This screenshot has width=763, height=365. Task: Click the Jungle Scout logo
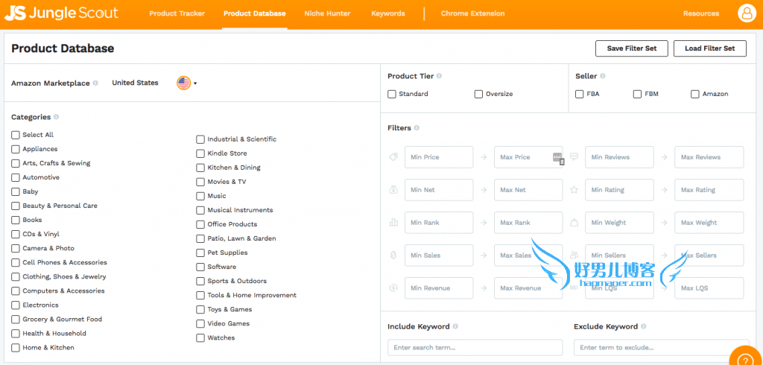pos(61,13)
